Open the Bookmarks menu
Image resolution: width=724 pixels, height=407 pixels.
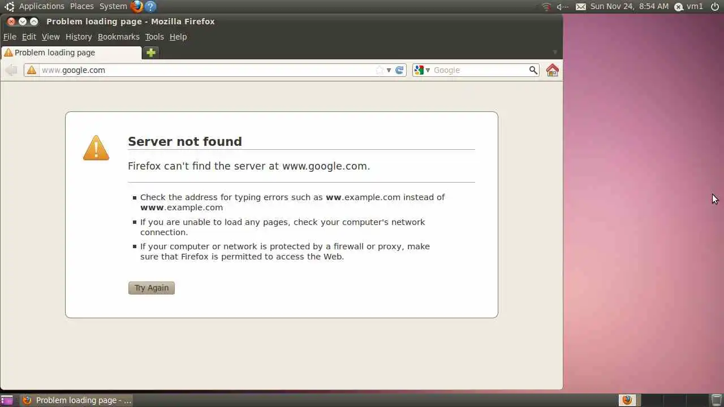(118, 37)
